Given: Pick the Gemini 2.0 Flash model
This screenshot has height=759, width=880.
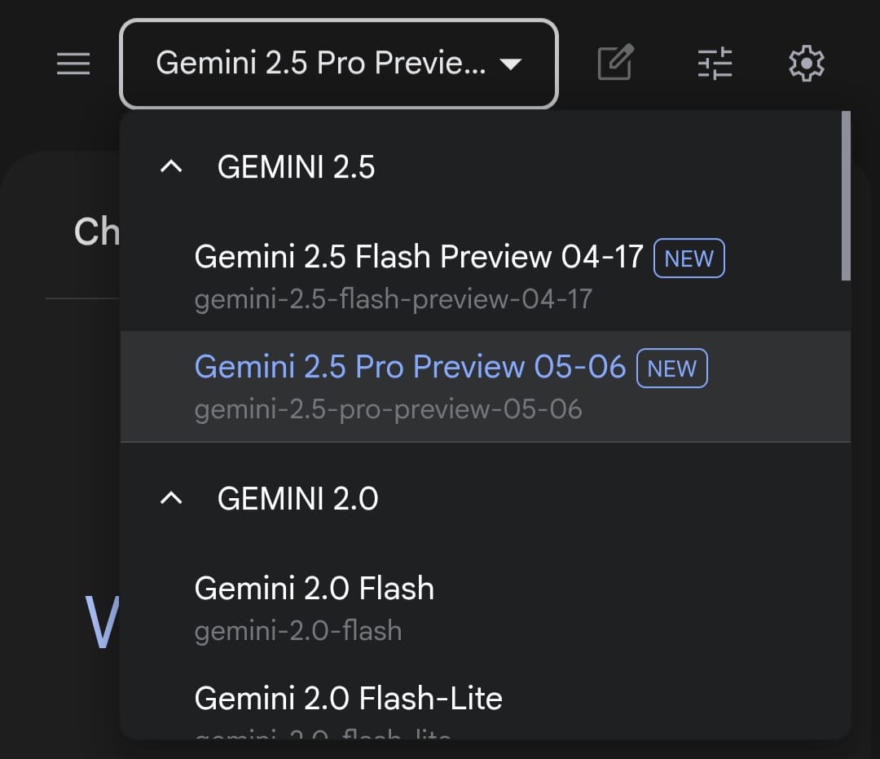Looking at the screenshot, I should tap(314, 588).
